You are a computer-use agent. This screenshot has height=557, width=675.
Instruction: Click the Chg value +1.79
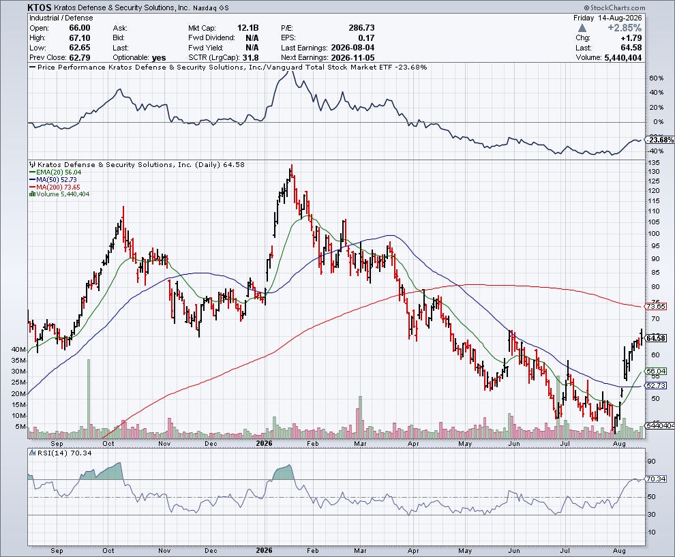click(631, 38)
